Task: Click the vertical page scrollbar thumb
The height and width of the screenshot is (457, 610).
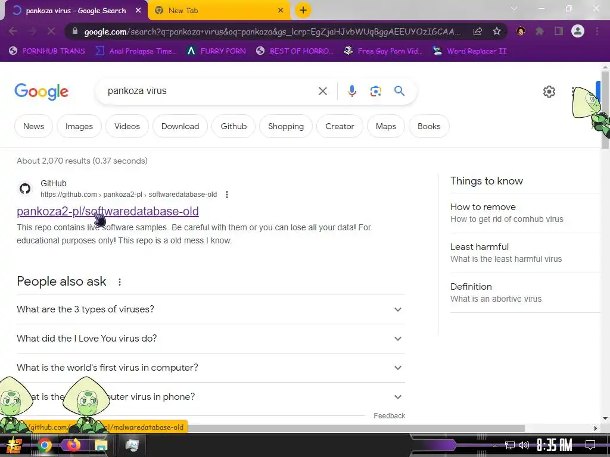Action: tap(605, 109)
